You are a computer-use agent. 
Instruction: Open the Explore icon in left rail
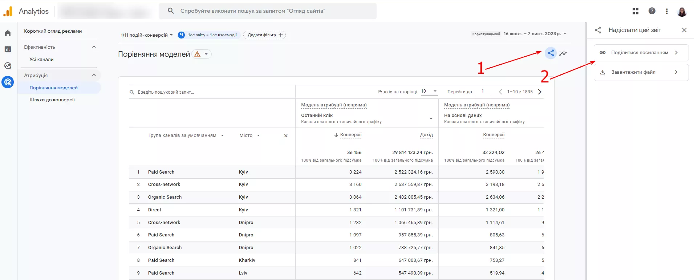8,66
